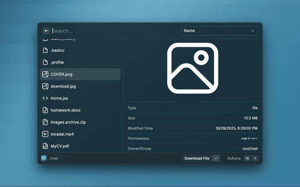Screen dimensions: 300x187
Task: Click the Images.archive.zip archive icon
Action: (45, 122)
